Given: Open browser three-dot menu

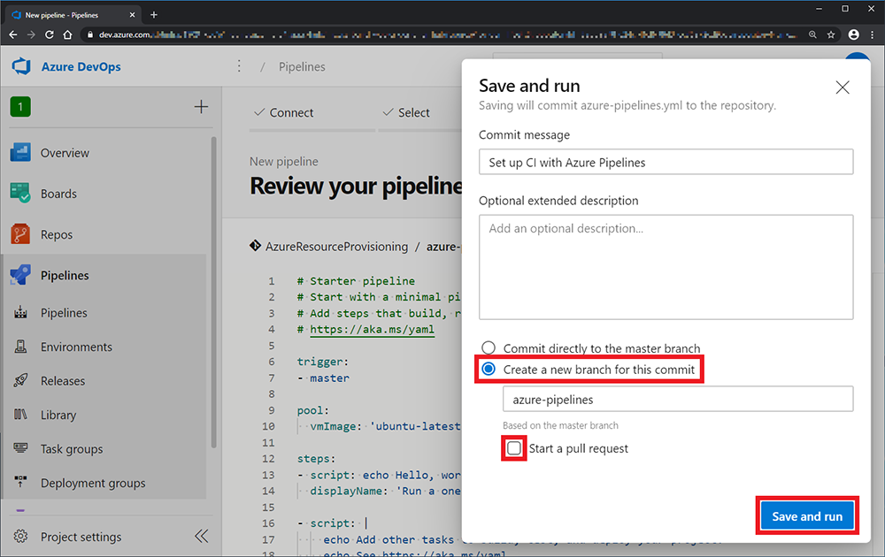Looking at the screenshot, I should (x=872, y=34).
